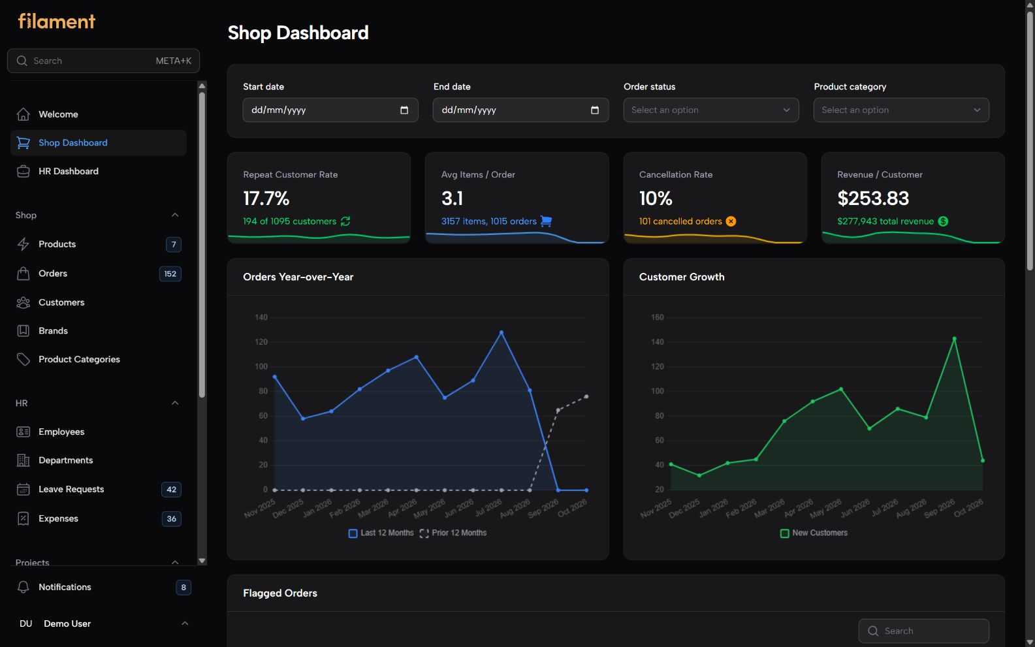Viewport: 1035px width, 647px height.
Task: Click the HR Dashboard briefcase icon
Action: 24,172
